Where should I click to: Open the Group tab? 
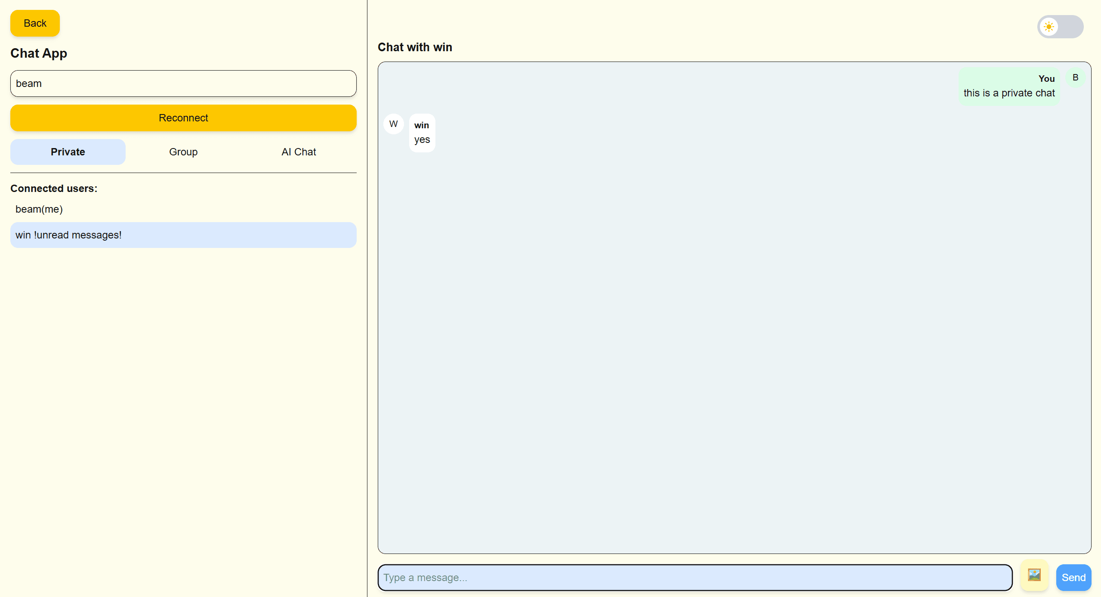tap(183, 152)
